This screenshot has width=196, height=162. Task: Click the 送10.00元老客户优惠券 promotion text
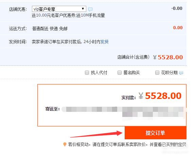pos(53,15)
